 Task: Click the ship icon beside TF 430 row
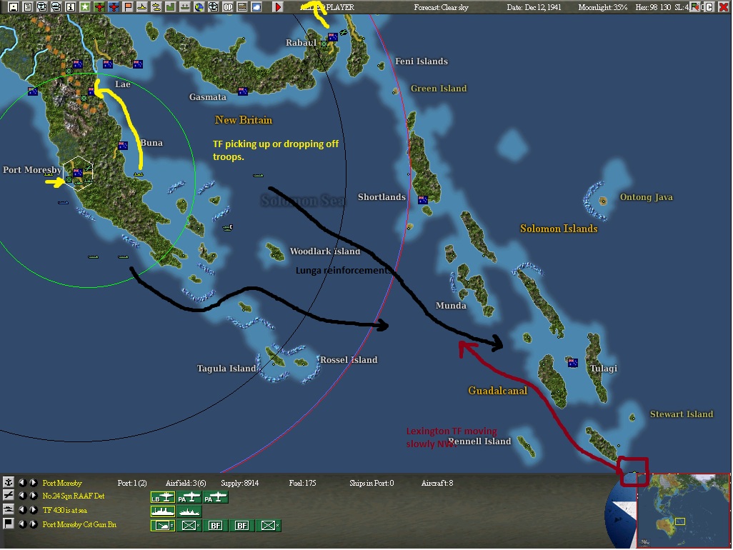tap(8, 509)
